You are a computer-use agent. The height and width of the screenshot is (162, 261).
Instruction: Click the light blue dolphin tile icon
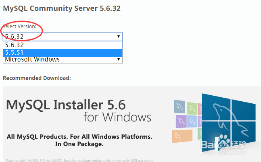coord(192,121)
